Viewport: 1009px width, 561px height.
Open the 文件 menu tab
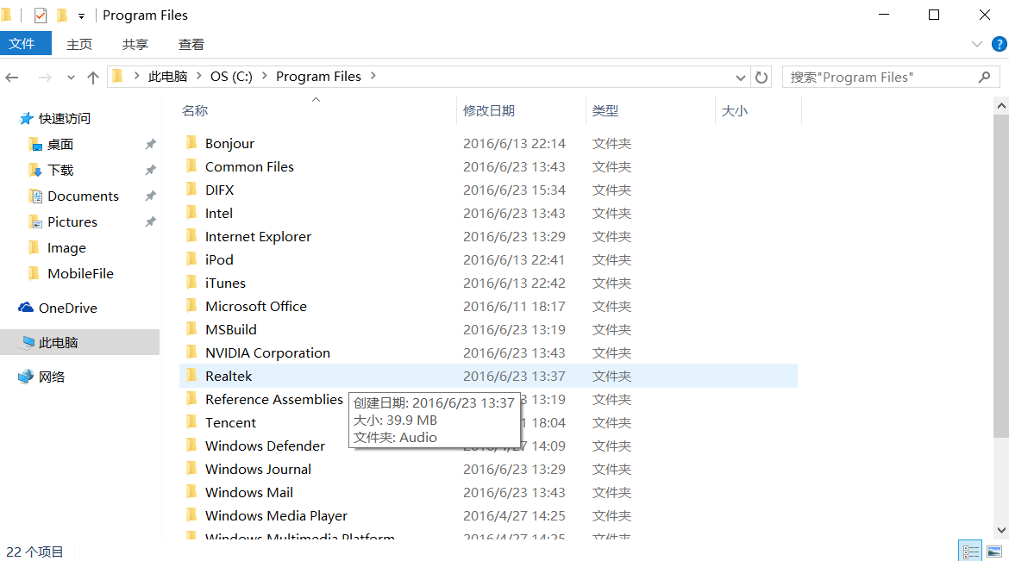pos(25,44)
